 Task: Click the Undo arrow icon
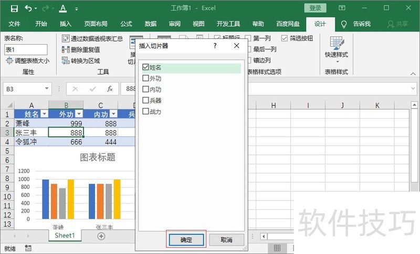click(x=28, y=8)
